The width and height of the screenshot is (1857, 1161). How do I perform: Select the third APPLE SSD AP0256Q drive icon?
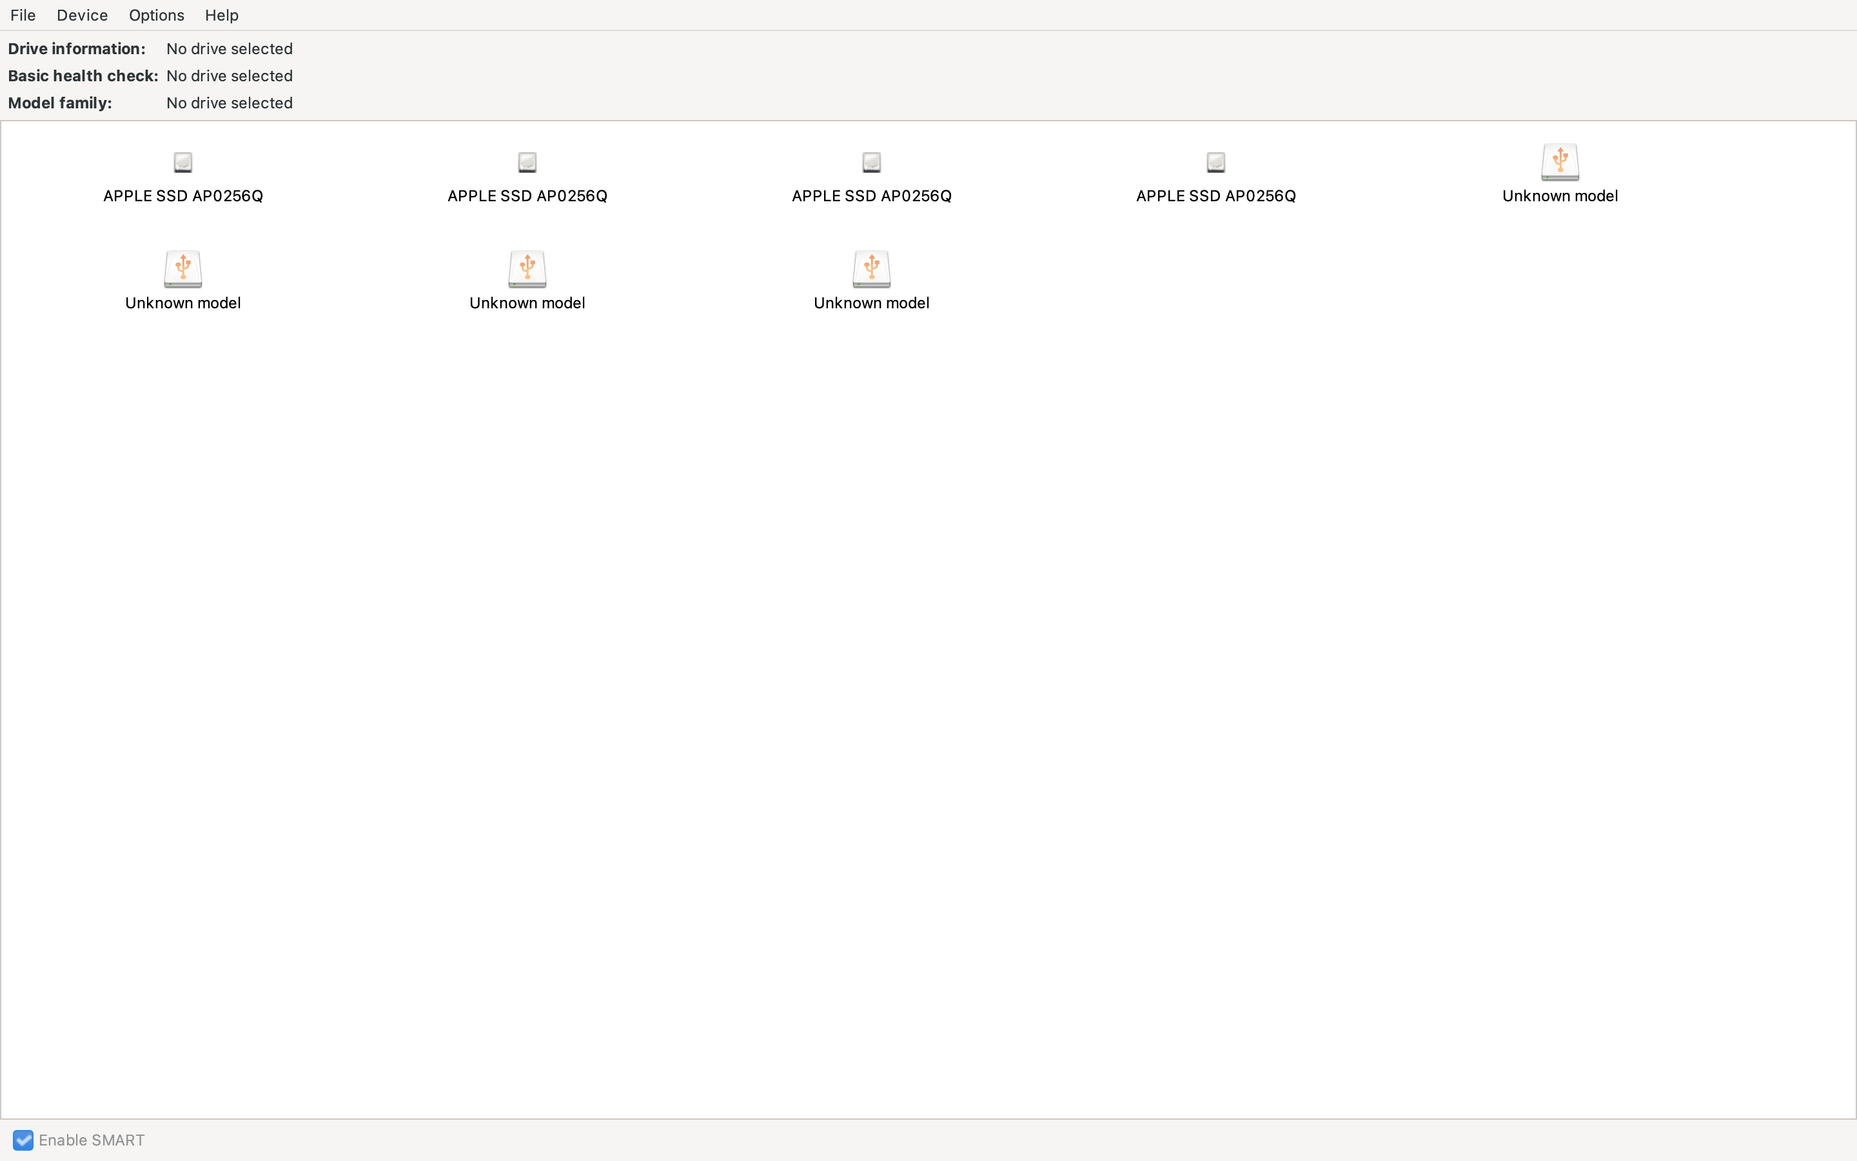[x=871, y=162]
